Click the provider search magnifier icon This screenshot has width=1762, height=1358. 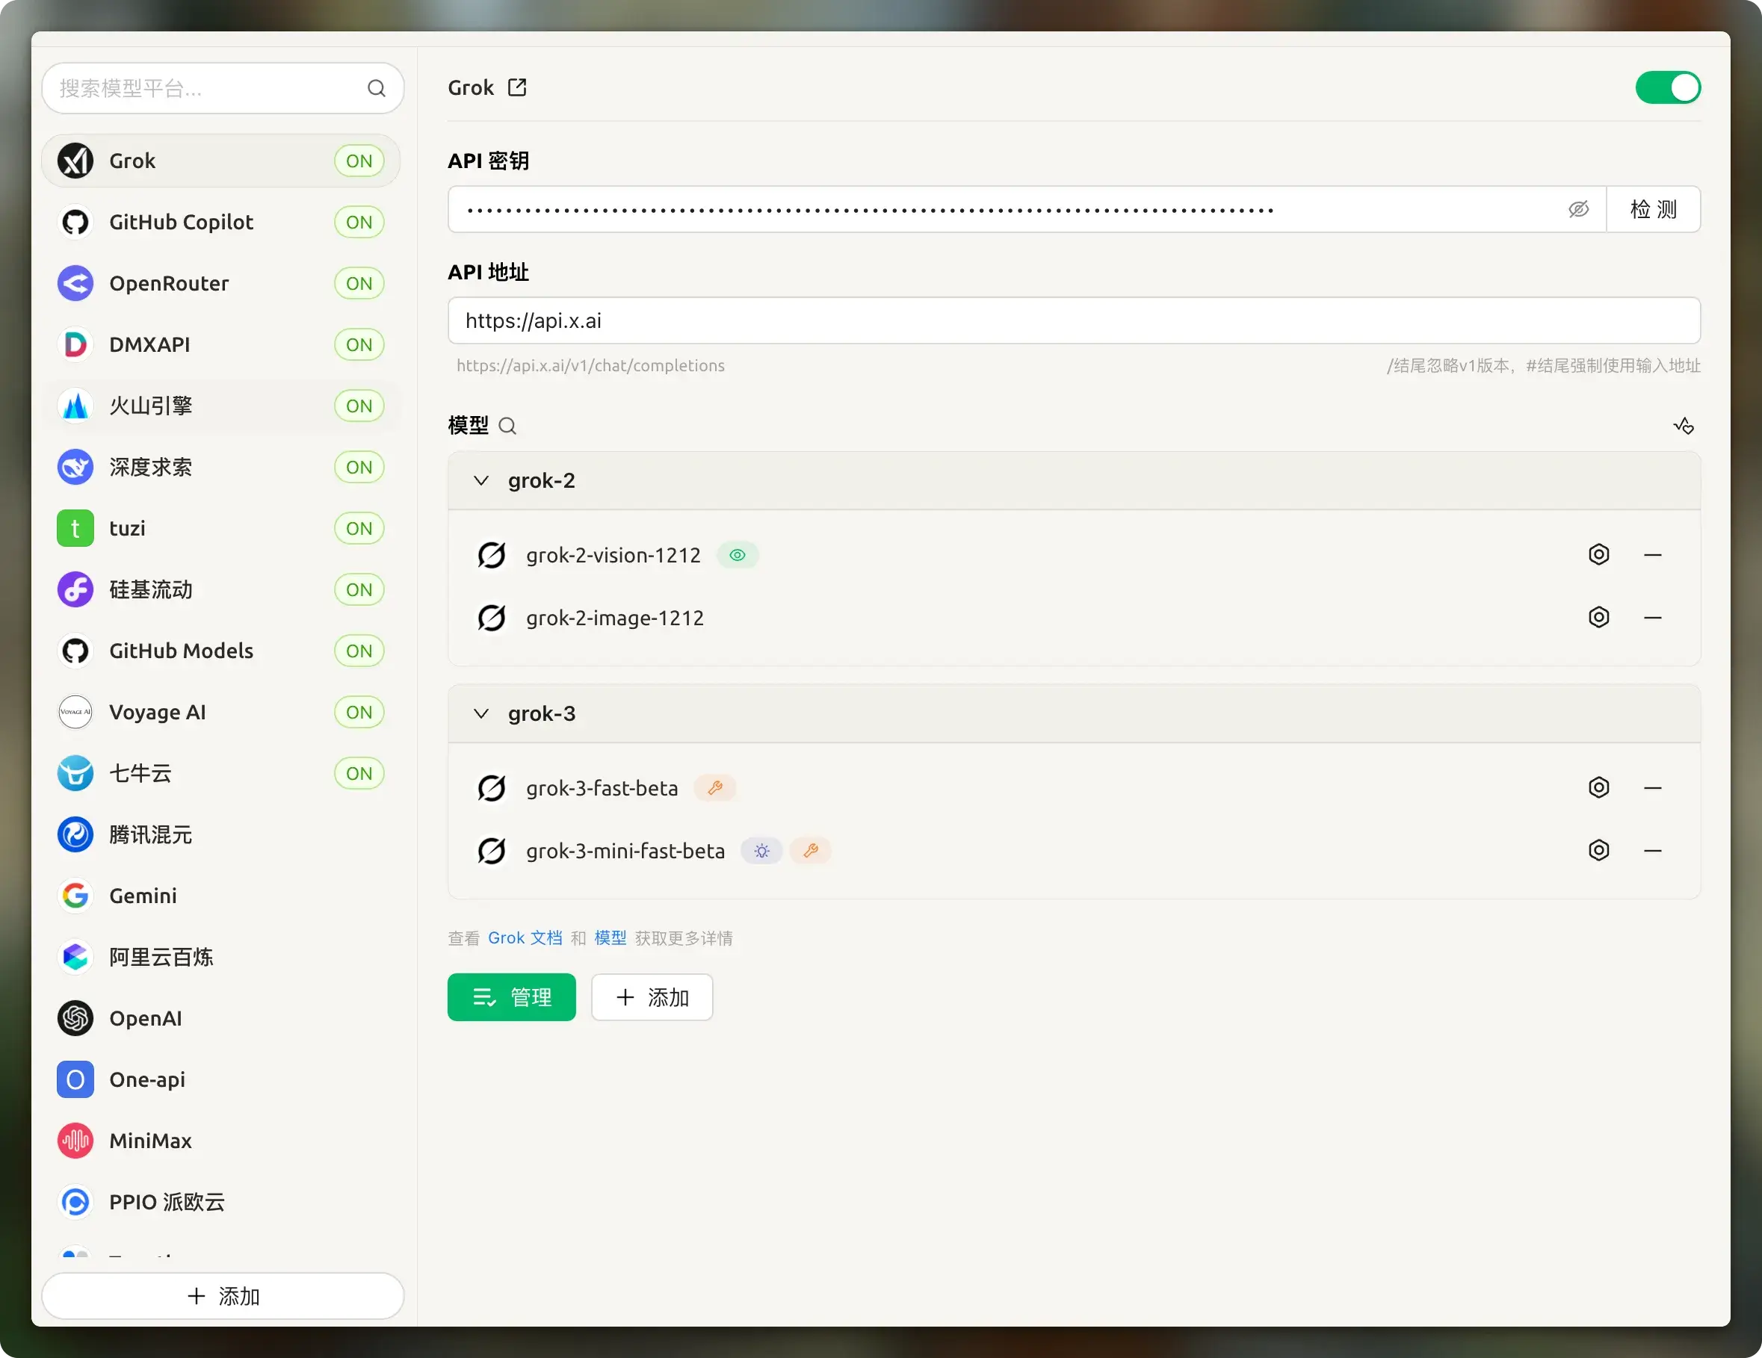(376, 89)
